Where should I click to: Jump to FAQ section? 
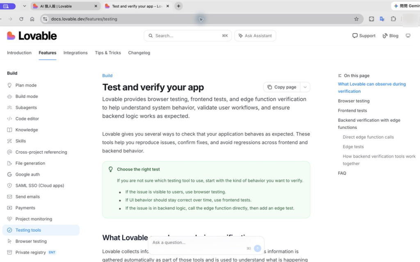(x=342, y=173)
